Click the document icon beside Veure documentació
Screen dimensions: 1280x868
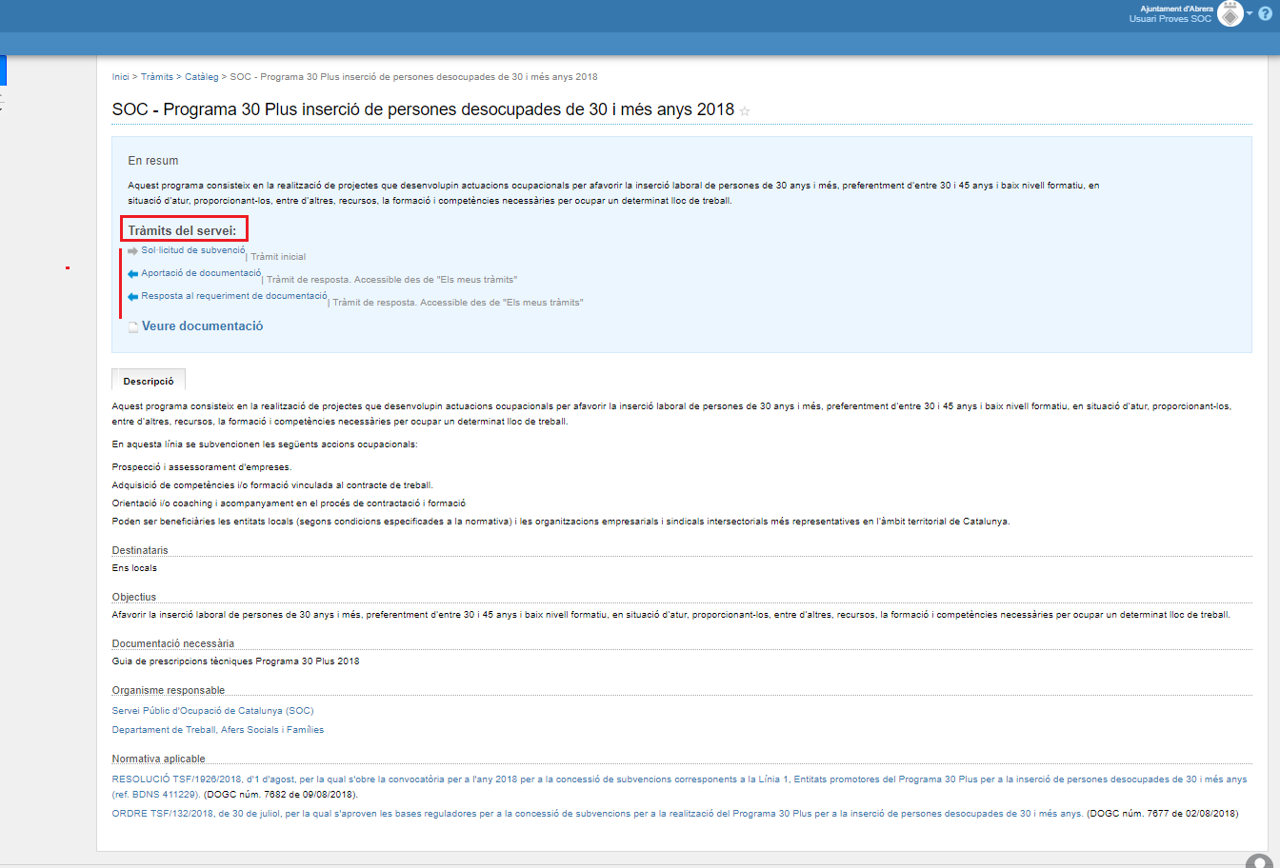pyautogui.click(x=133, y=327)
